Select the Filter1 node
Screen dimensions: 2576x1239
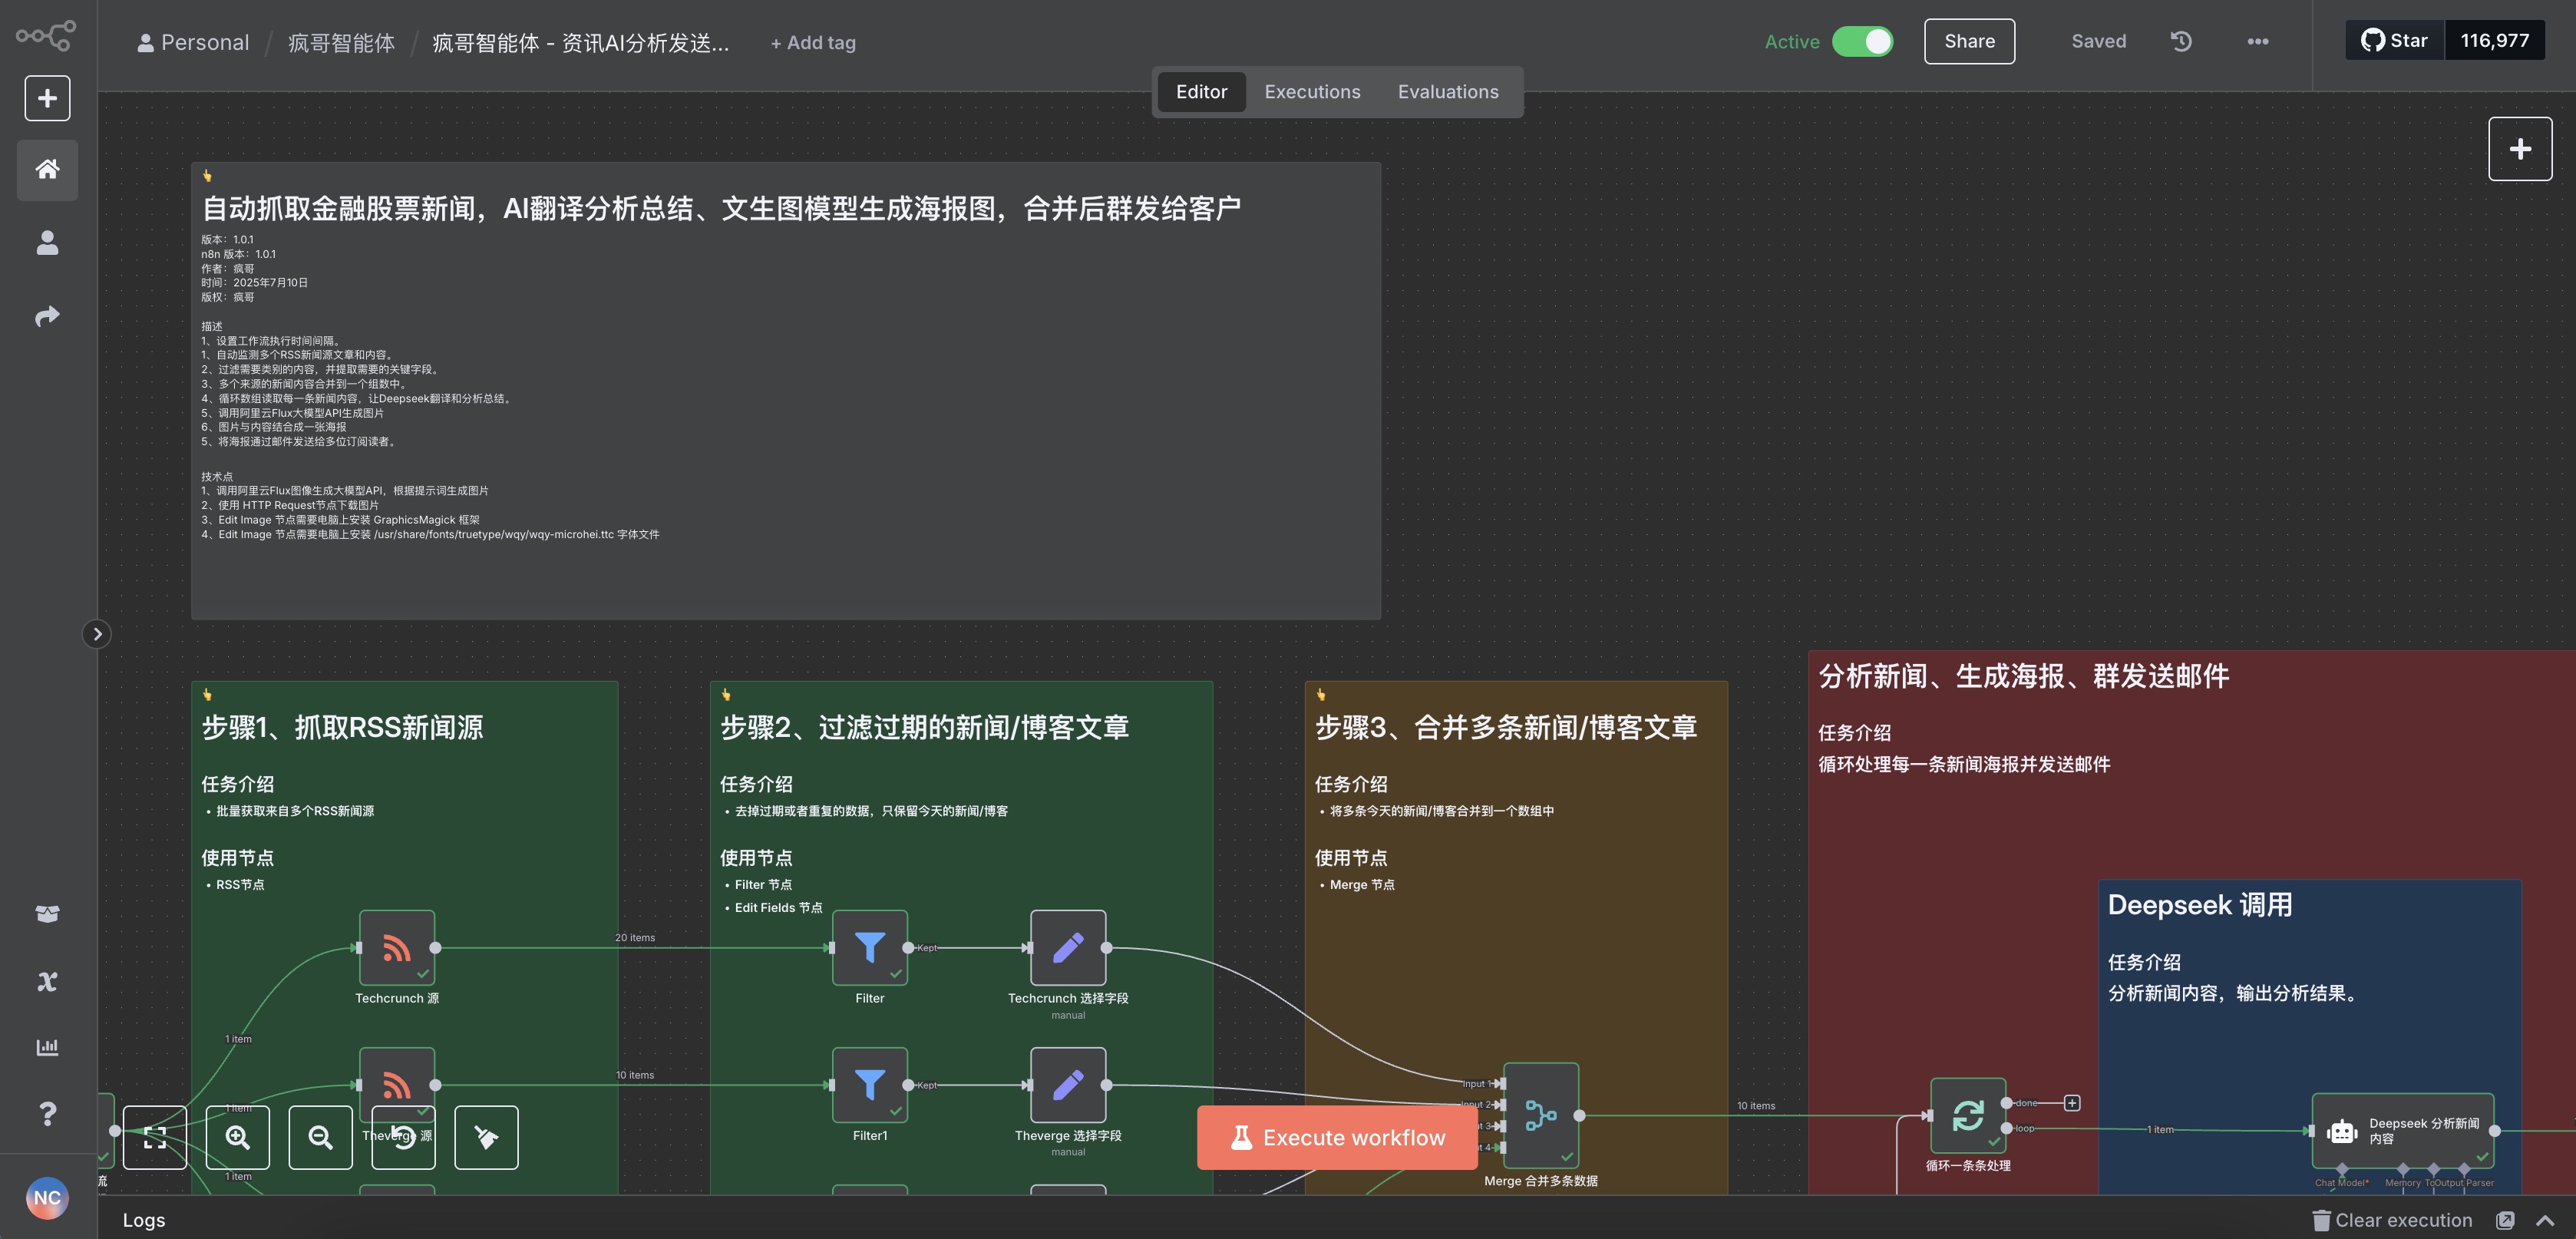(x=870, y=1084)
